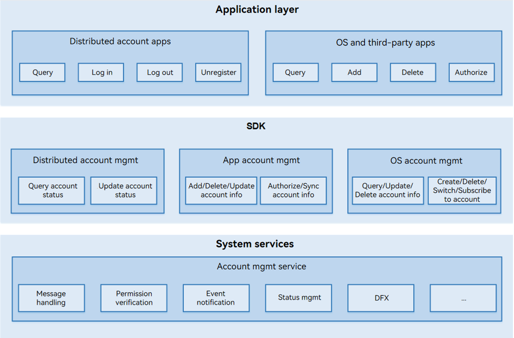This screenshot has height=338, width=514.
Task: Click the Account mgmt service title
Action: 262,266
